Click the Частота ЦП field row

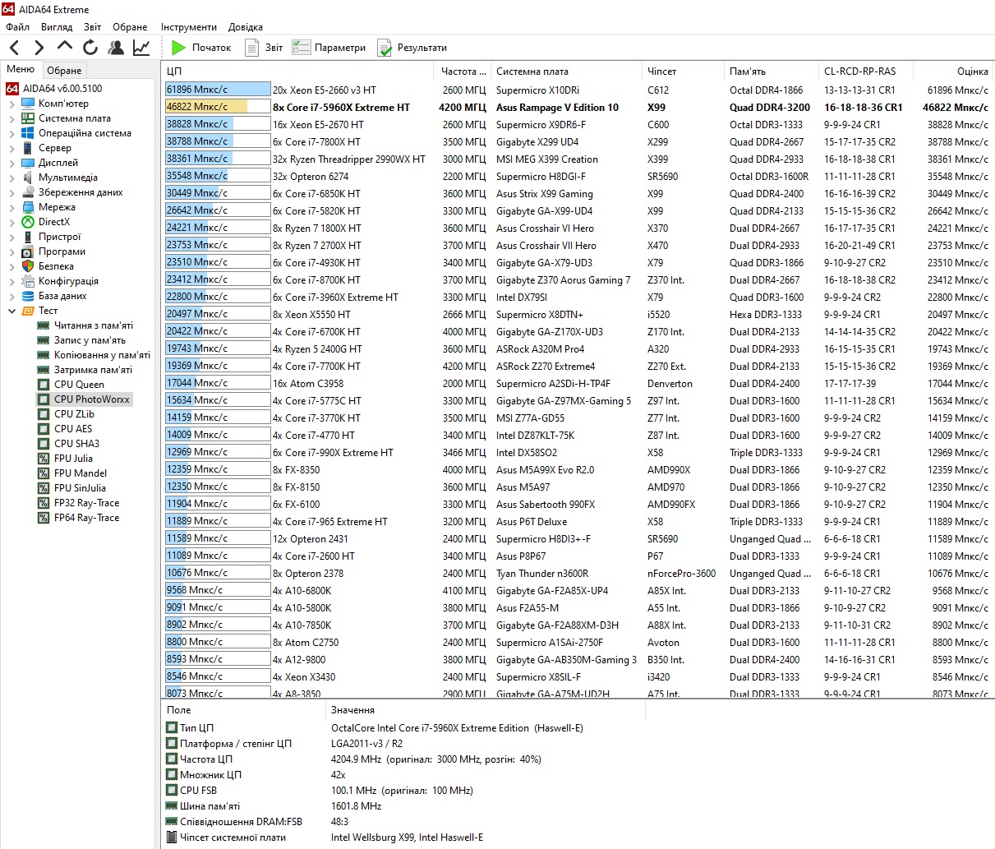353,759
